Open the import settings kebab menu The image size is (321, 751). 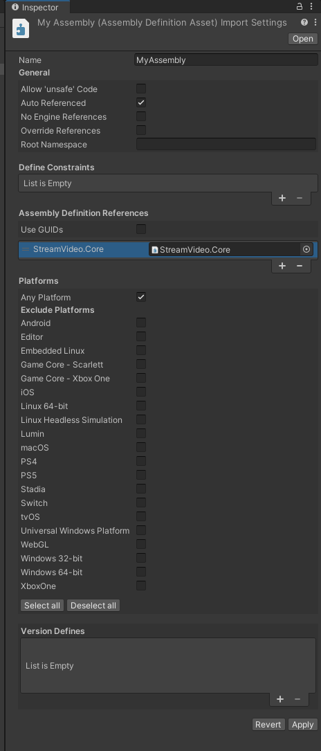[x=315, y=23]
